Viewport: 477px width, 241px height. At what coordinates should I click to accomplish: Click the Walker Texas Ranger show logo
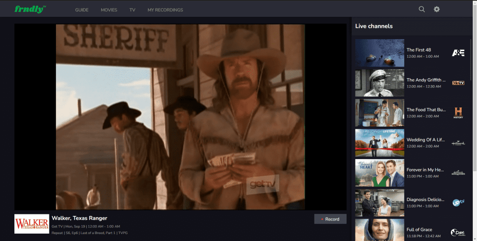click(32, 224)
